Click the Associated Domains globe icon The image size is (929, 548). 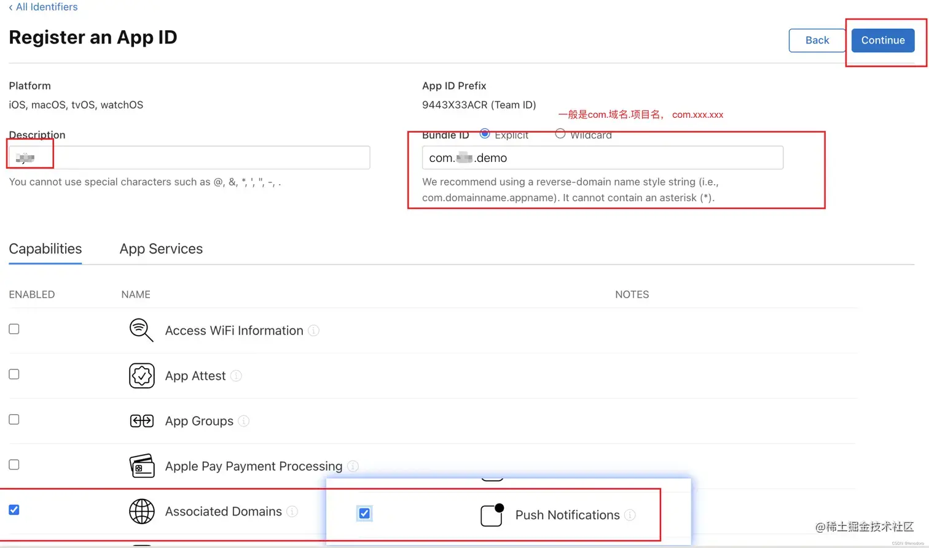(142, 511)
